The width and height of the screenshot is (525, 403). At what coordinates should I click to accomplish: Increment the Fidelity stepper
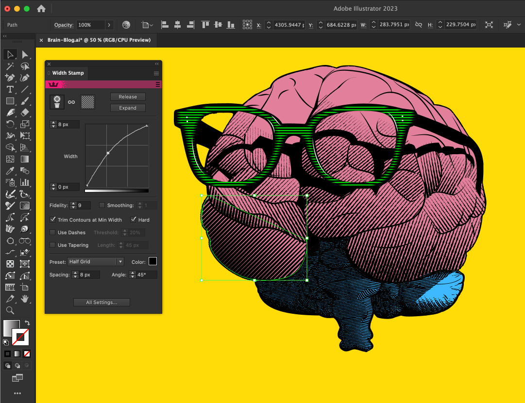click(73, 203)
